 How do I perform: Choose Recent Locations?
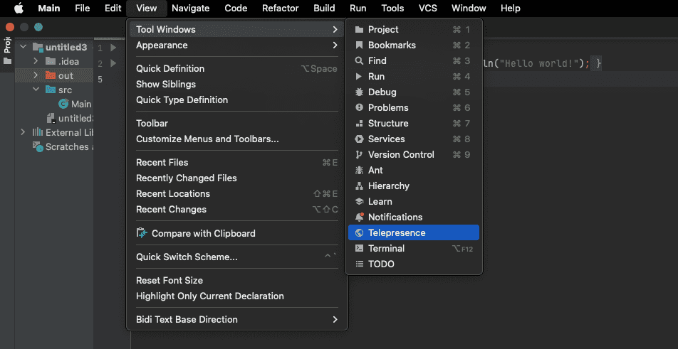click(237, 194)
